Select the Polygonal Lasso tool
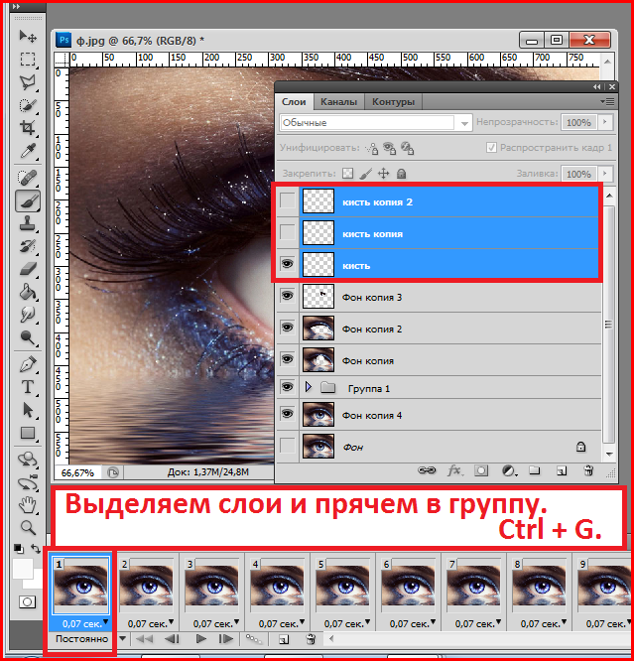Viewport: 634px width, 661px height. [28, 82]
